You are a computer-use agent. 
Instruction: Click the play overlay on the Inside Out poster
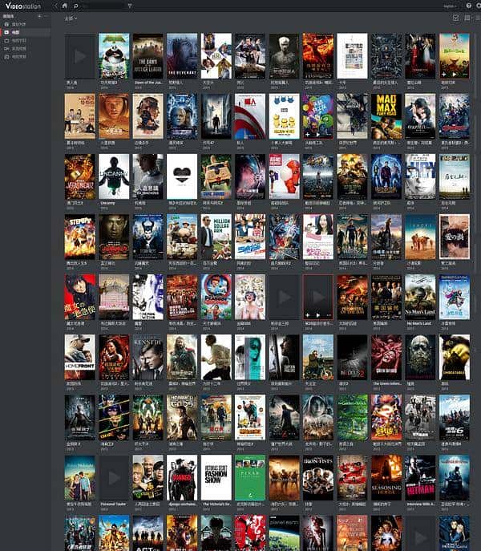tap(317, 134)
